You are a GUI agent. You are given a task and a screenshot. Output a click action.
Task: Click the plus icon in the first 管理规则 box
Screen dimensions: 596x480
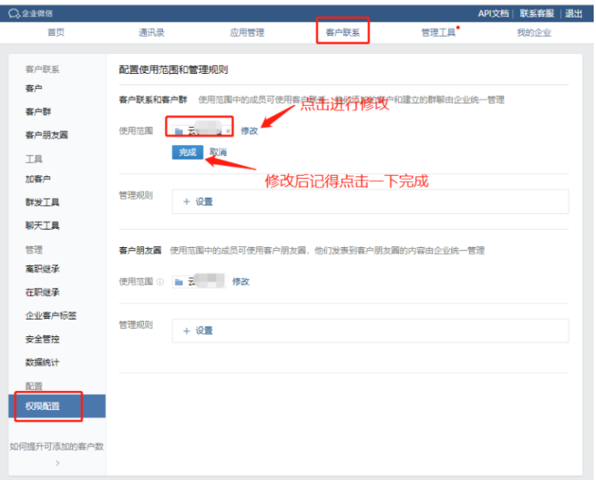click(187, 202)
